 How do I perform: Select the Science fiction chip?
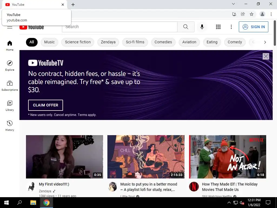[x=78, y=42]
